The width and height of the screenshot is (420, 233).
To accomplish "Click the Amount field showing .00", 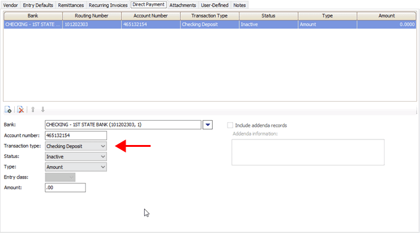I will click(66, 188).
